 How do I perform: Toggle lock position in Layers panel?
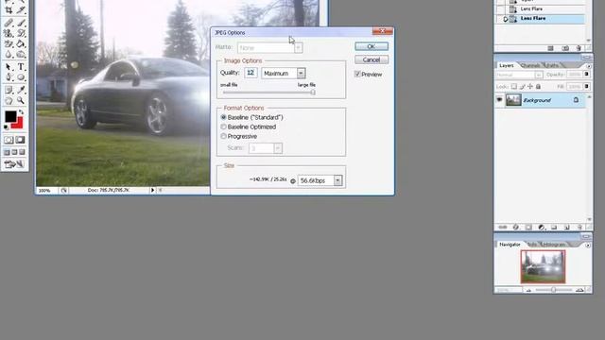coord(530,86)
